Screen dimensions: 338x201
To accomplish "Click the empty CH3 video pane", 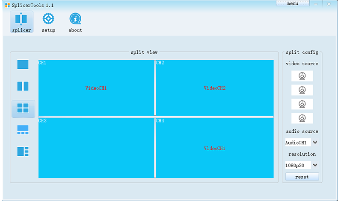I will pyautogui.click(x=96, y=148).
